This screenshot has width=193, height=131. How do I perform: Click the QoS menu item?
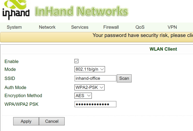[140, 27]
